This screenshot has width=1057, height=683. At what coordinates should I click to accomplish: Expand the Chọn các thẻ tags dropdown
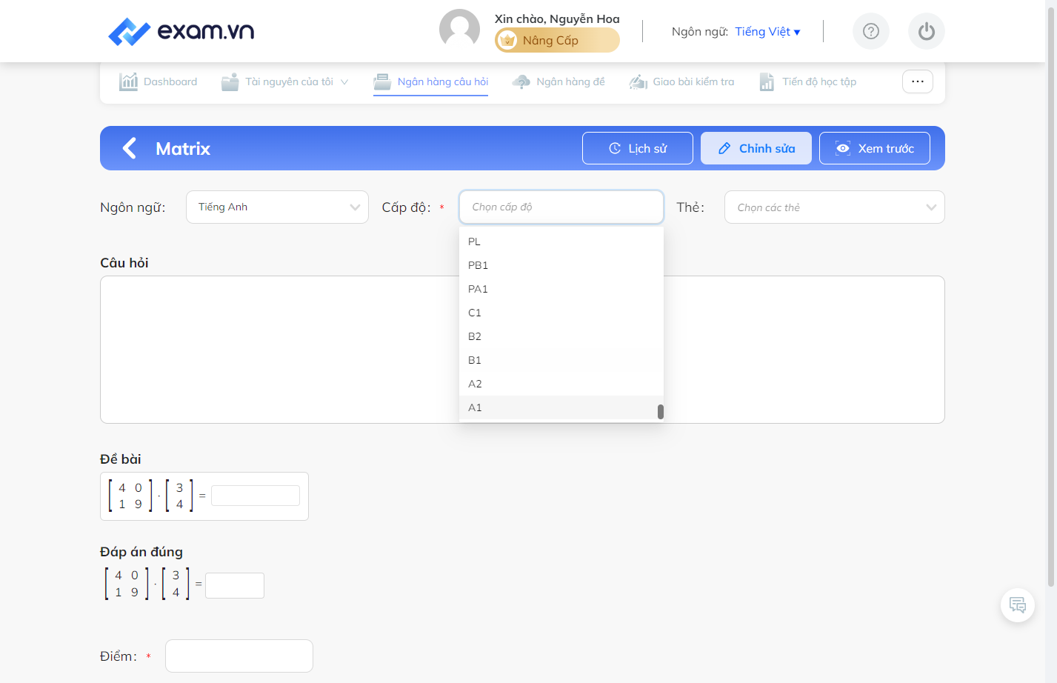835,207
